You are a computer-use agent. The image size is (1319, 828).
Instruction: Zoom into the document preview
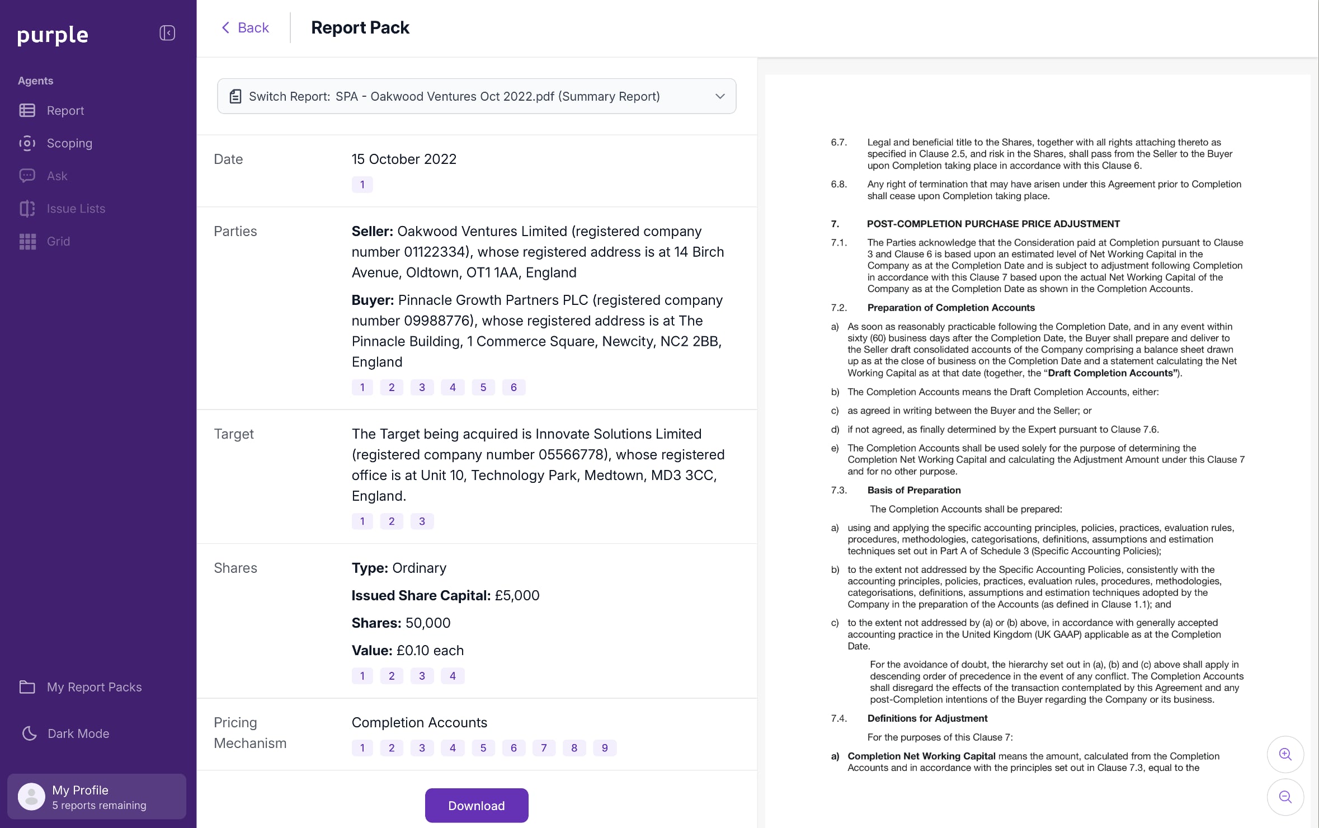tap(1285, 754)
